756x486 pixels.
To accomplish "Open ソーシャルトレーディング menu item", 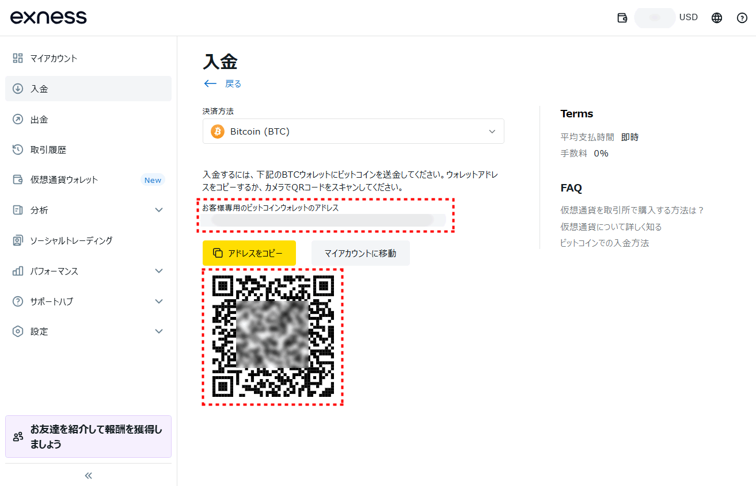I will click(88, 240).
